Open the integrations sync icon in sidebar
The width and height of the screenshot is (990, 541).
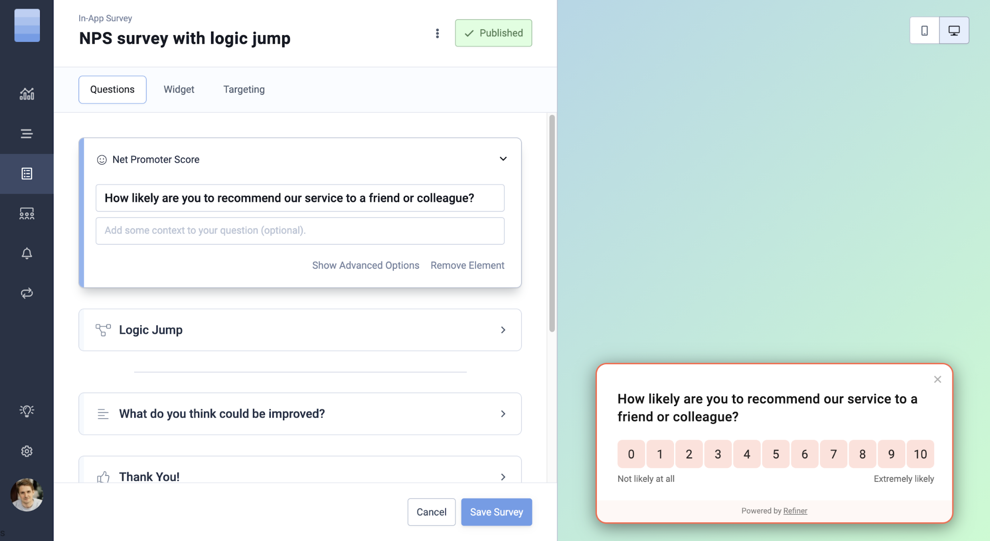point(27,293)
